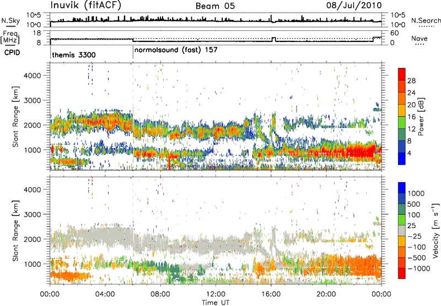The image size is (441, 306).
Task: Click the gray segment of velocity colorbar
Action: coord(402,230)
